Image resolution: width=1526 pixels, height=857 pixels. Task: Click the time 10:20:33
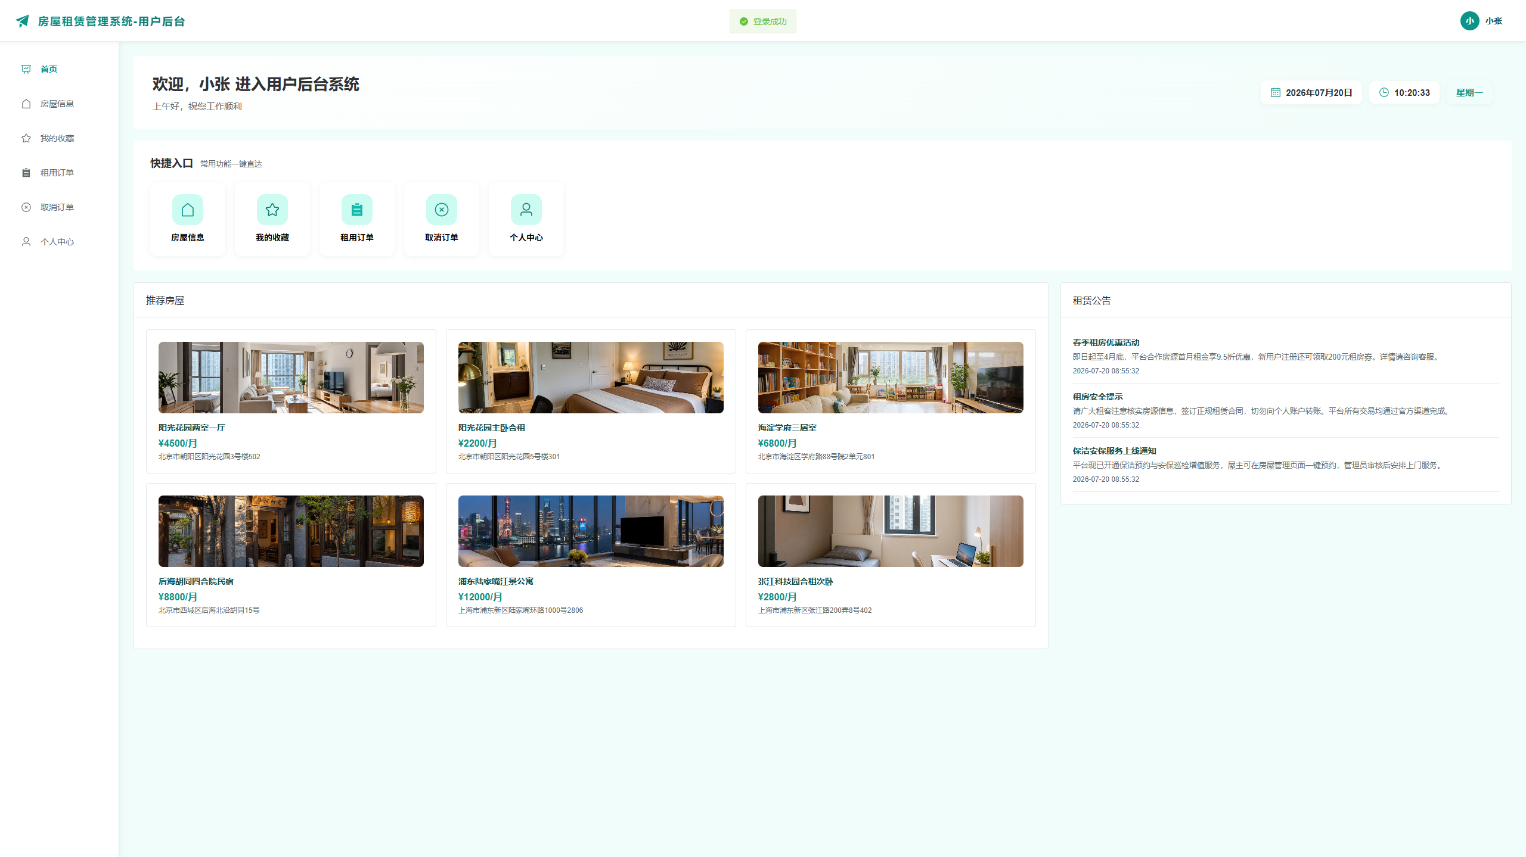pos(1412,92)
